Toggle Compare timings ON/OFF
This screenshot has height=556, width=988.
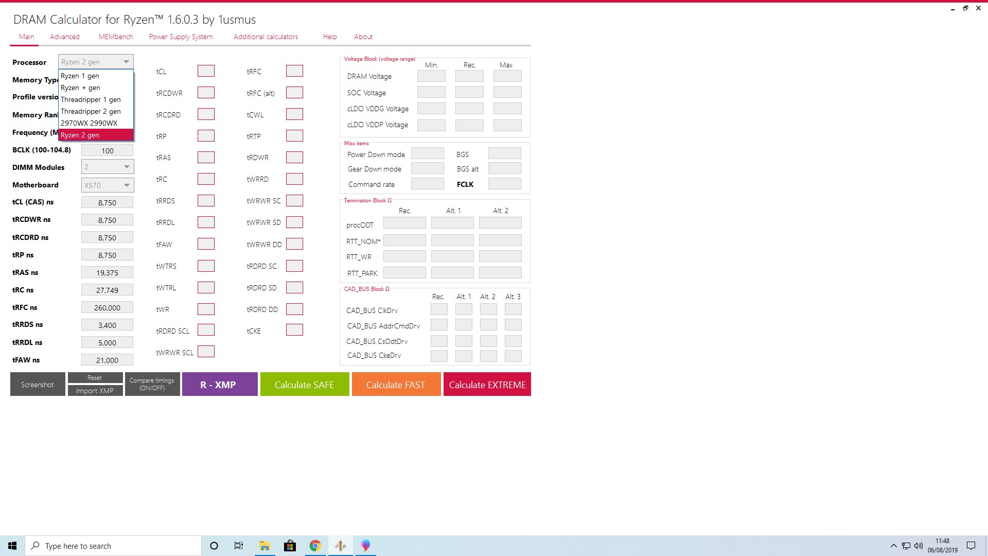[x=152, y=384]
